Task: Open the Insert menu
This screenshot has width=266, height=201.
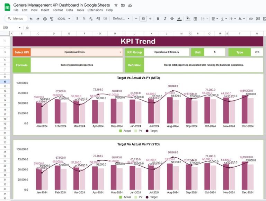Action: (45, 10)
